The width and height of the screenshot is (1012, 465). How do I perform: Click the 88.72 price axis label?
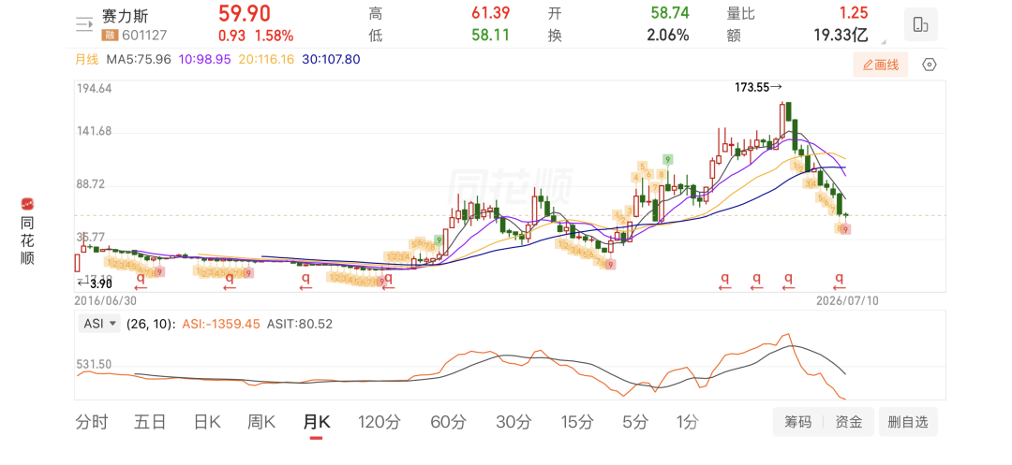click(91, 185)
